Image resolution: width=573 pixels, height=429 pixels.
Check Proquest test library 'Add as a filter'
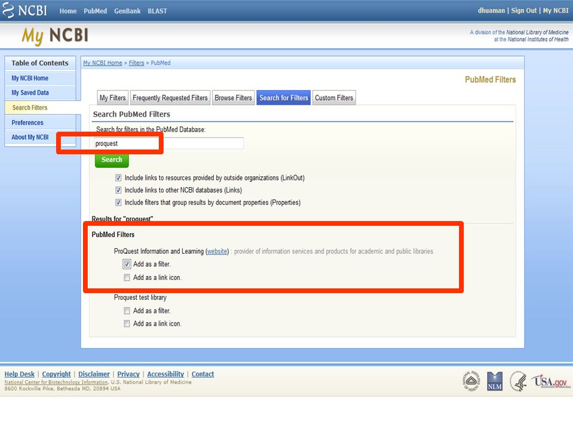127,311
